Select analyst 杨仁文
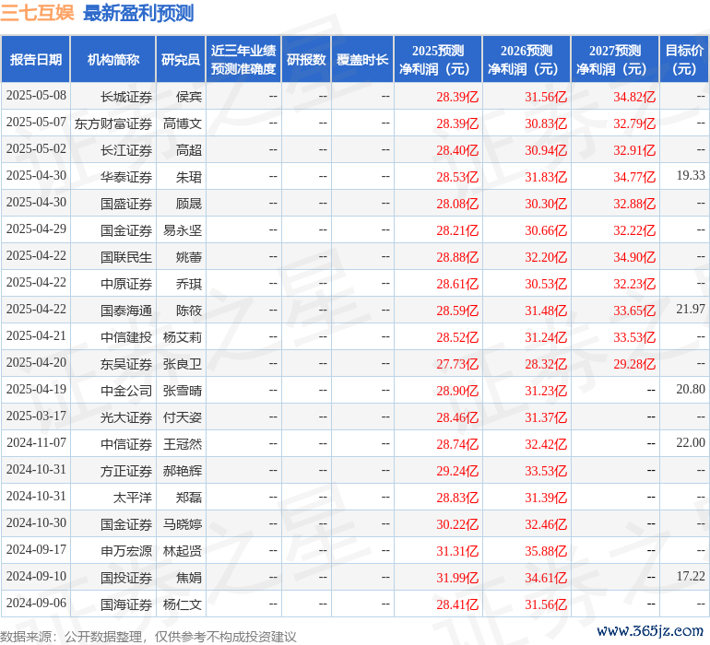Screen dimensions: 710x645 click(x=183, y=604)
